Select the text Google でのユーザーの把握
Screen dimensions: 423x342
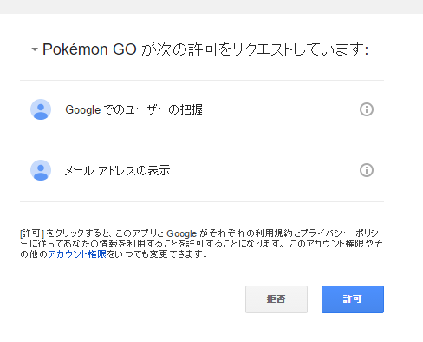click(x=133, y=109)
